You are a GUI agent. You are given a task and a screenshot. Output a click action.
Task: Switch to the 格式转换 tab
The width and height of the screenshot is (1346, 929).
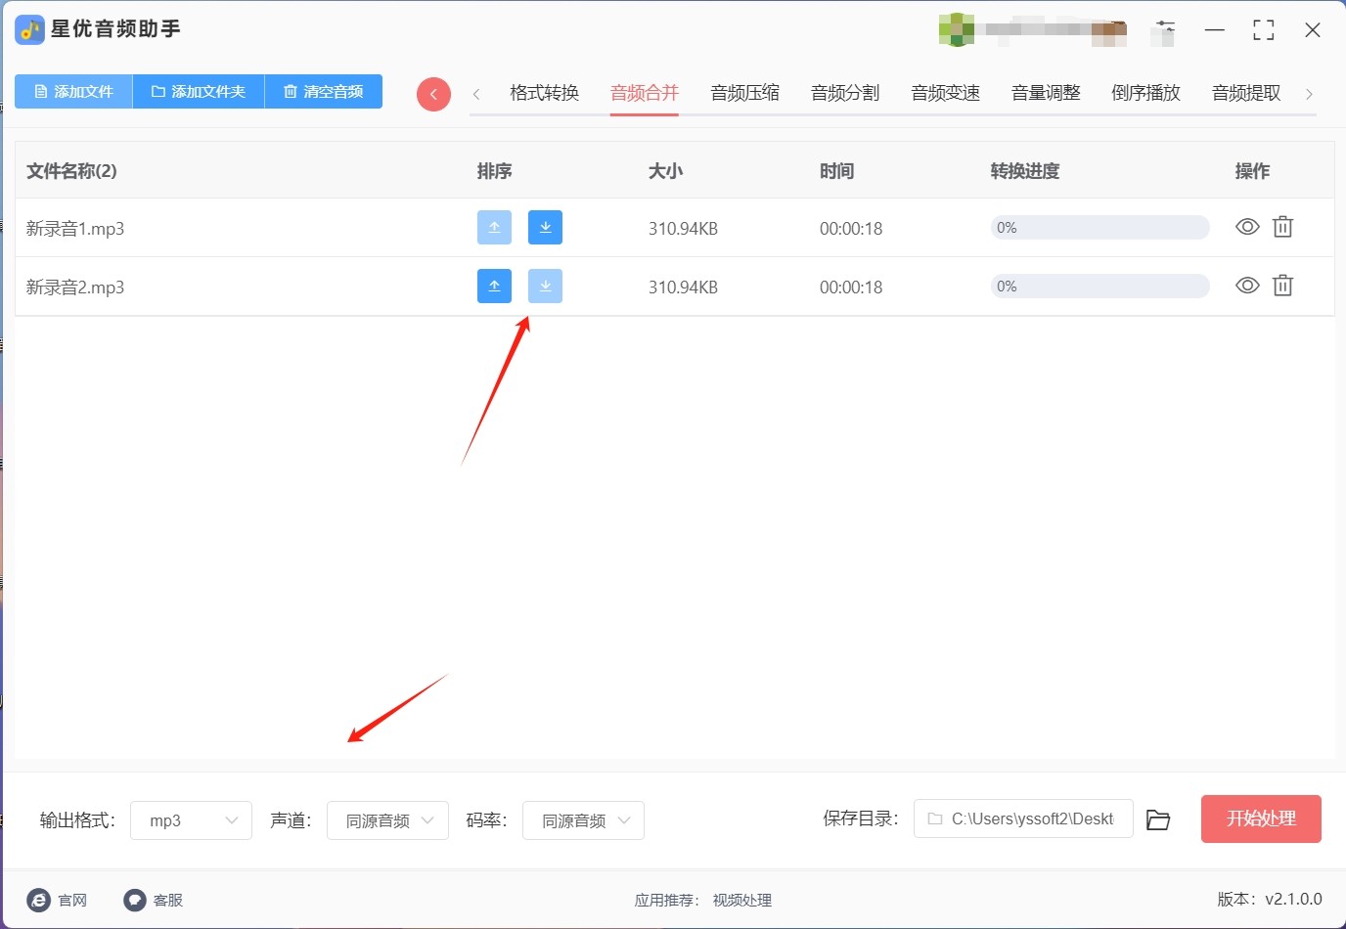[544, 93]
